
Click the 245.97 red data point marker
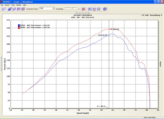pos(111,29)
